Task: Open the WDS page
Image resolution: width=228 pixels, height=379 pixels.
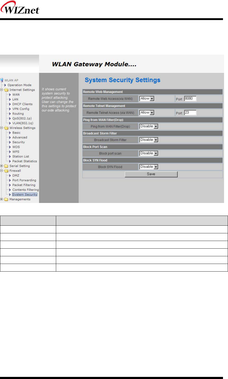Action: [x=16, y=147]
